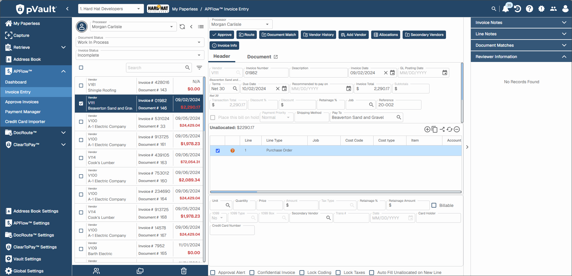The image size is (572, 276).
Task: Open the history clock icon
Action: point(518,9)
